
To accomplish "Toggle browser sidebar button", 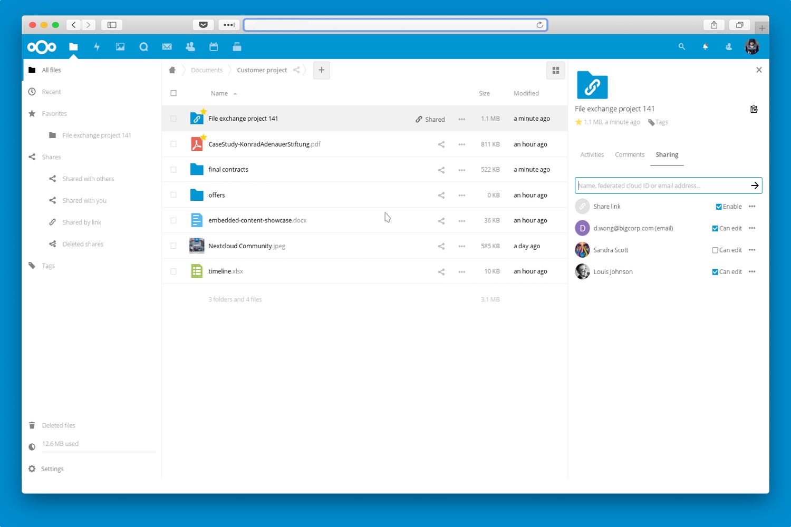I will (112, 25).
